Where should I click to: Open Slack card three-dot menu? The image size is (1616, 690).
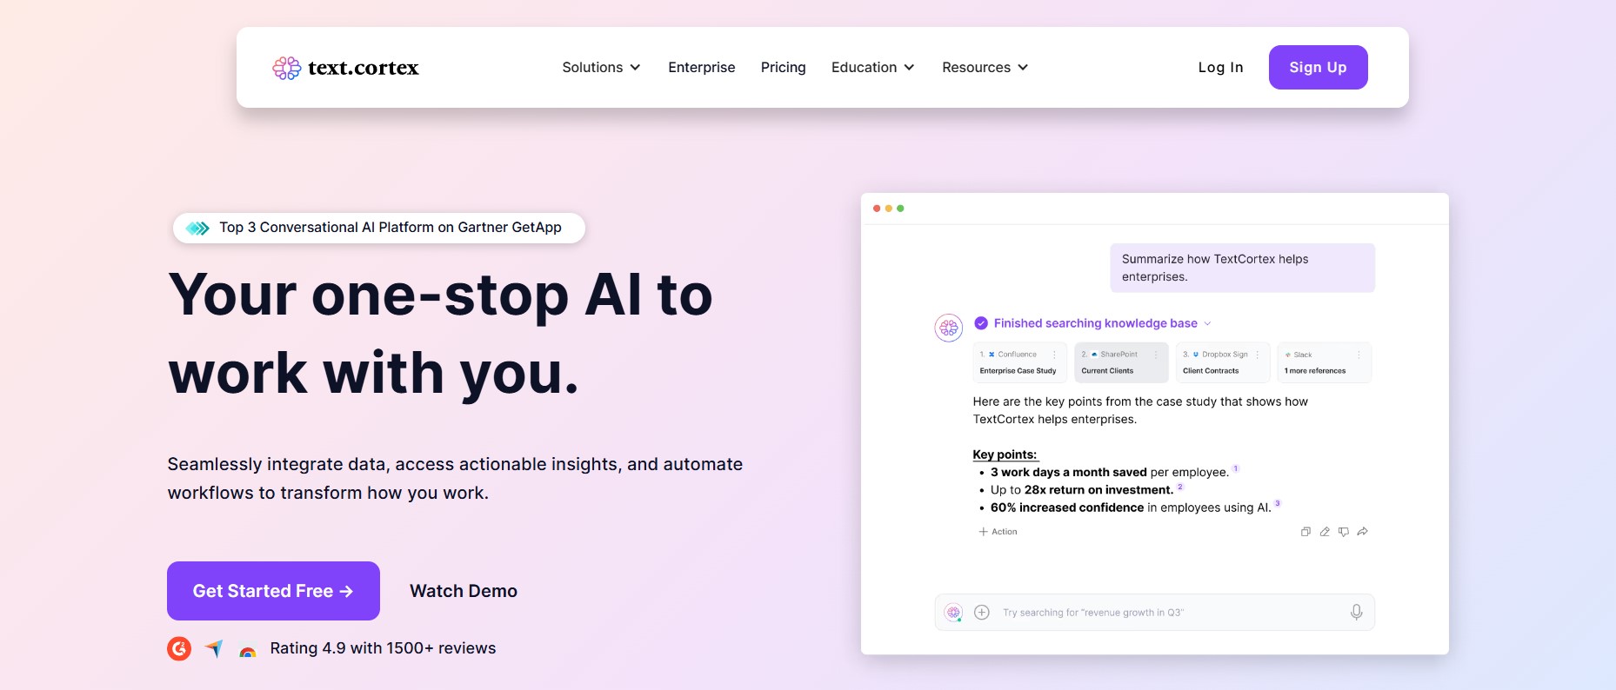1359,355
